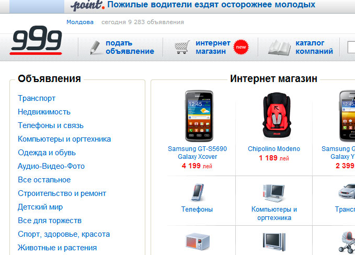Open the подать объявление menu item

pyautogui.click(x=130, y=47)
